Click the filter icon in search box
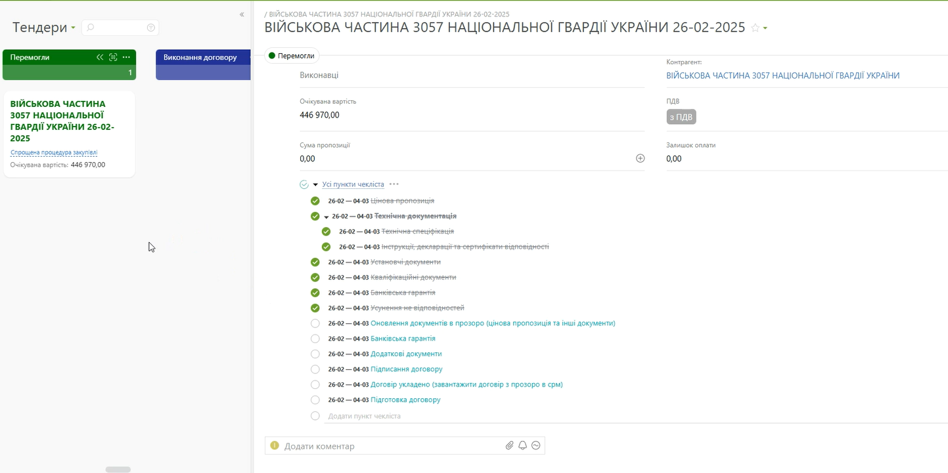 tap(151, 28)
